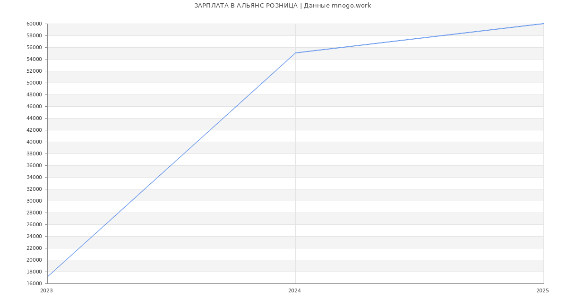Click the 50000 y-axis label
The width and height of the screenshot is (567, 307).
34,83
